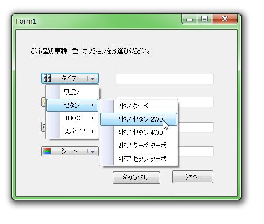Click the color palette icon on シート button
The image size is (264, 224).
coord(47,151)
